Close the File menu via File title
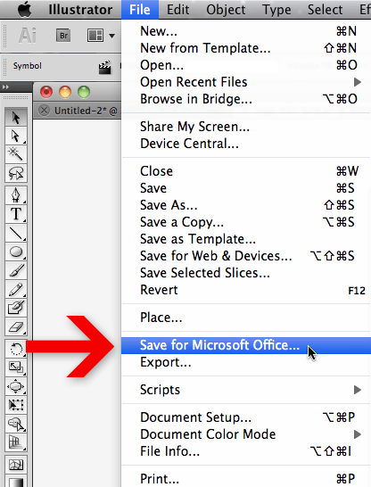Image resolution: width=371 pixels, height=487 pixels. click(140, 10)
